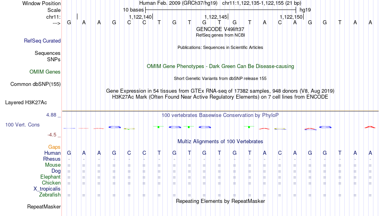Image resolution: width=379 pixels, height=216 pixels.
Task: Click Multiz Alignments of 100 Vertebrates title
Action: click(220, 142)
